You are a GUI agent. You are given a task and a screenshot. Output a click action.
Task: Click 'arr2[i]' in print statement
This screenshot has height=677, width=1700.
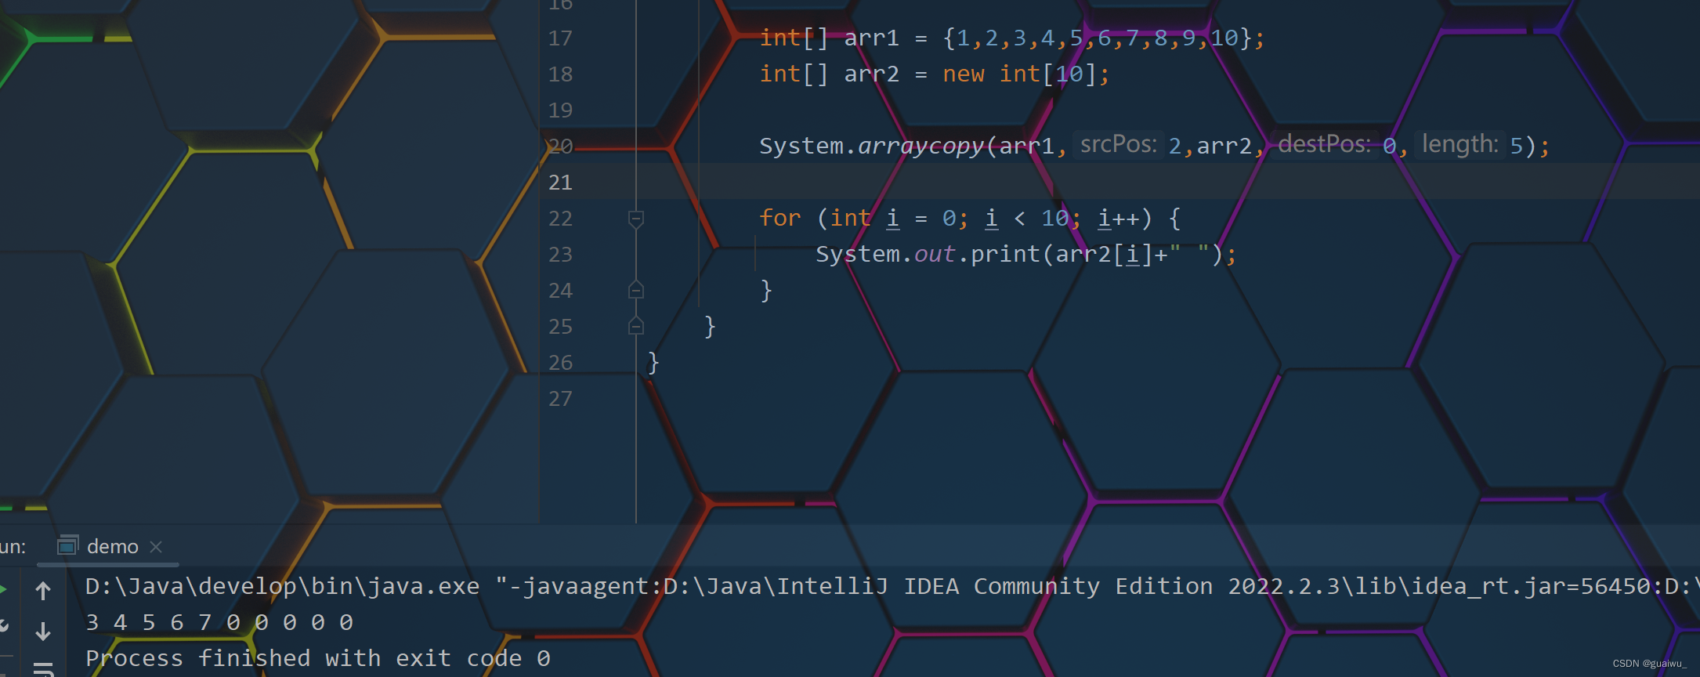(1104, 255)
